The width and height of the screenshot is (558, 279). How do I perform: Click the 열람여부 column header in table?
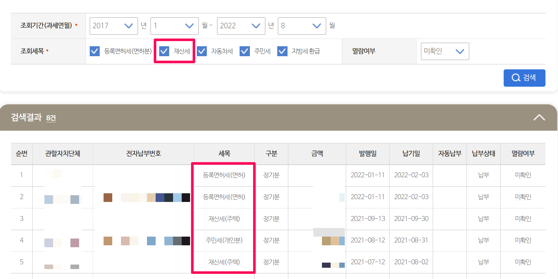point(523,154)
